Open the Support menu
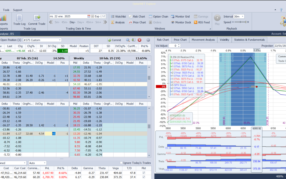Viewport: 286px width, 179px height. [17, 10]
